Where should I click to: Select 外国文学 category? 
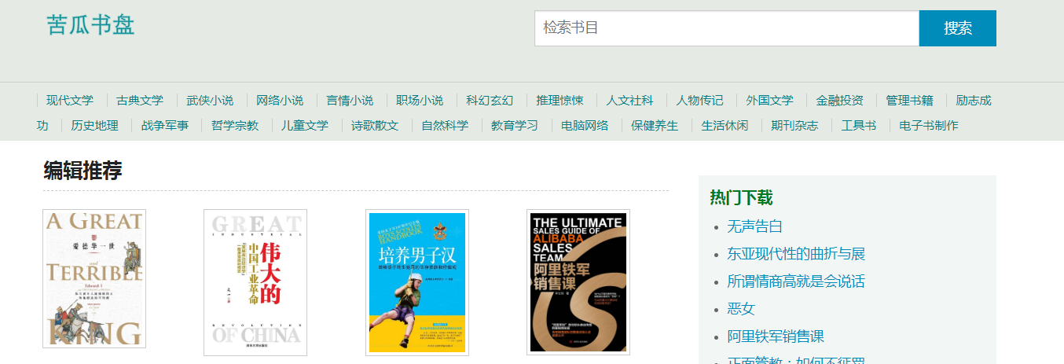coord(769,101)
